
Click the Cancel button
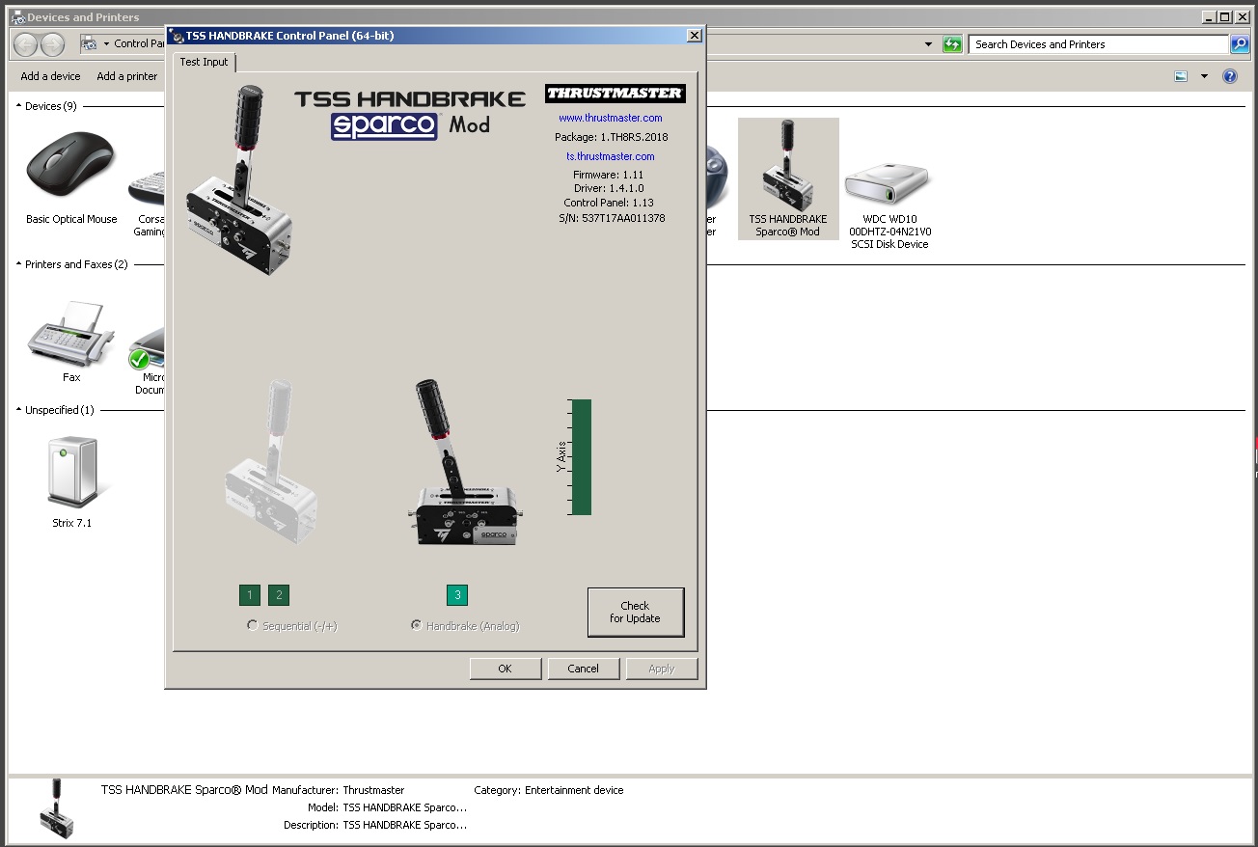tap(583, 669)
